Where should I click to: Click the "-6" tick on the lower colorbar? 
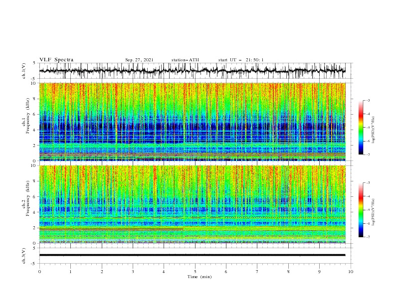(x=368, y=223)
